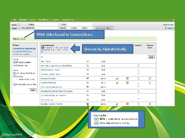The width and height of the screenshot is (185, 138).
Task: Open Accident Analysis & Prevention journal link
Action: (x=52, y=104)
